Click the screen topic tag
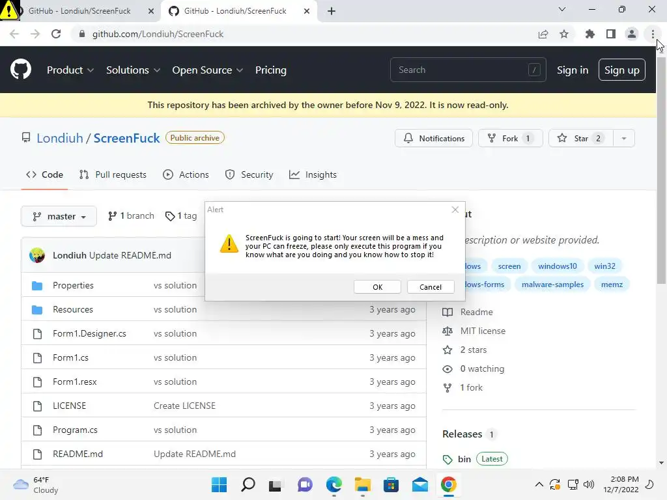The height and width of the screenshot is (500, 667). (x=509, y=266)
